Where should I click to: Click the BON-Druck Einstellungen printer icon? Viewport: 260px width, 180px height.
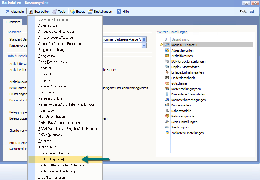167,61
